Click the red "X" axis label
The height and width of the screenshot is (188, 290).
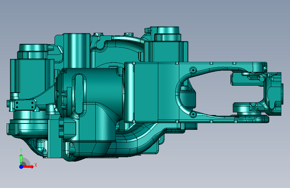click(36, 165)
